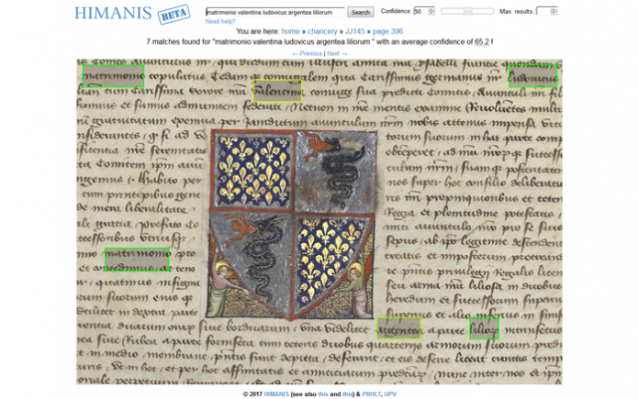
Task: Click the Confidence spinner arrows
Action: coord(432,11)
